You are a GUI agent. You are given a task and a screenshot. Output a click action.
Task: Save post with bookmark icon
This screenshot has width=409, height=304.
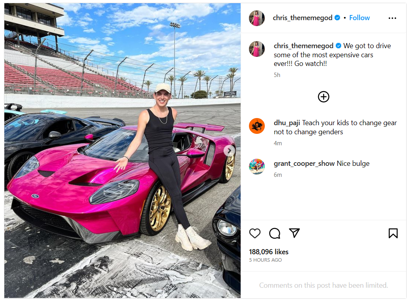pyautogui.click(x=393, y=233)
